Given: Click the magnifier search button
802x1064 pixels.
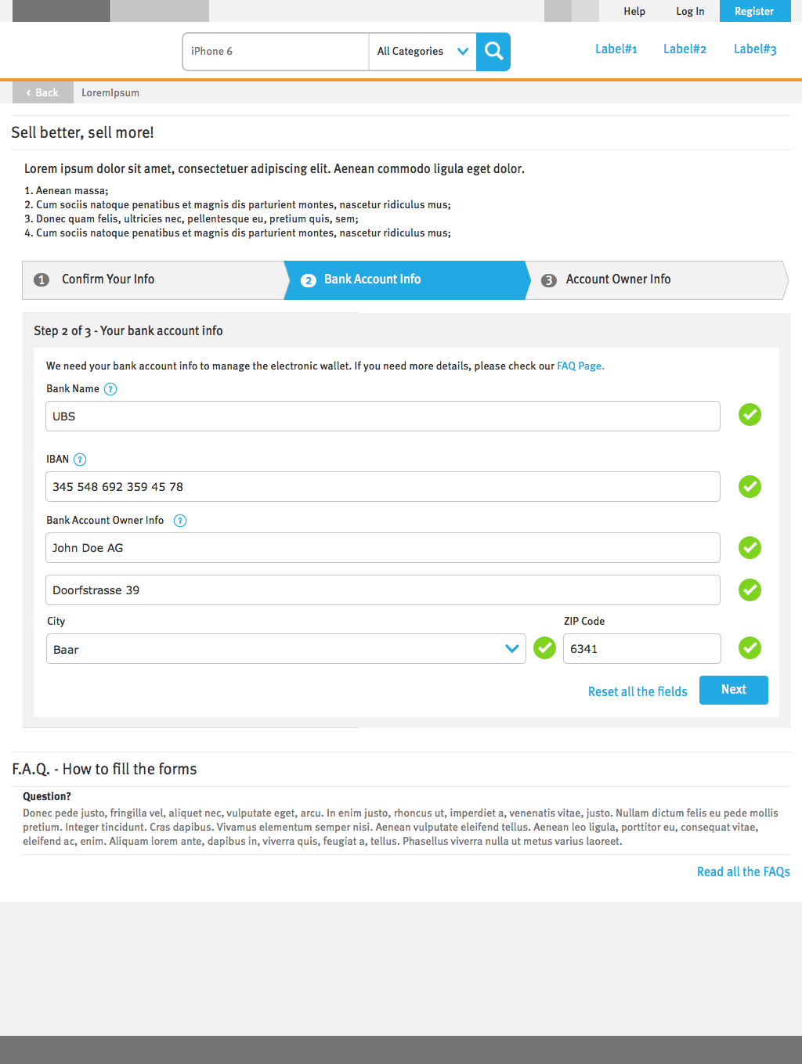Looking at the screenshot, I should (493, 52).
